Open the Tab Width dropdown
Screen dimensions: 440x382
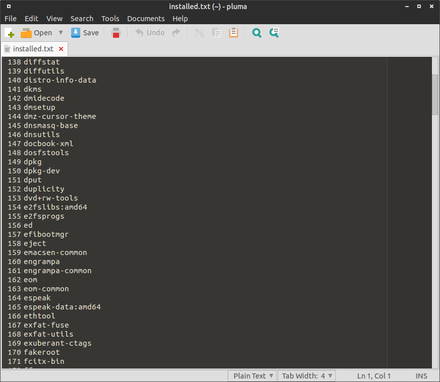(x=306, y=375)
